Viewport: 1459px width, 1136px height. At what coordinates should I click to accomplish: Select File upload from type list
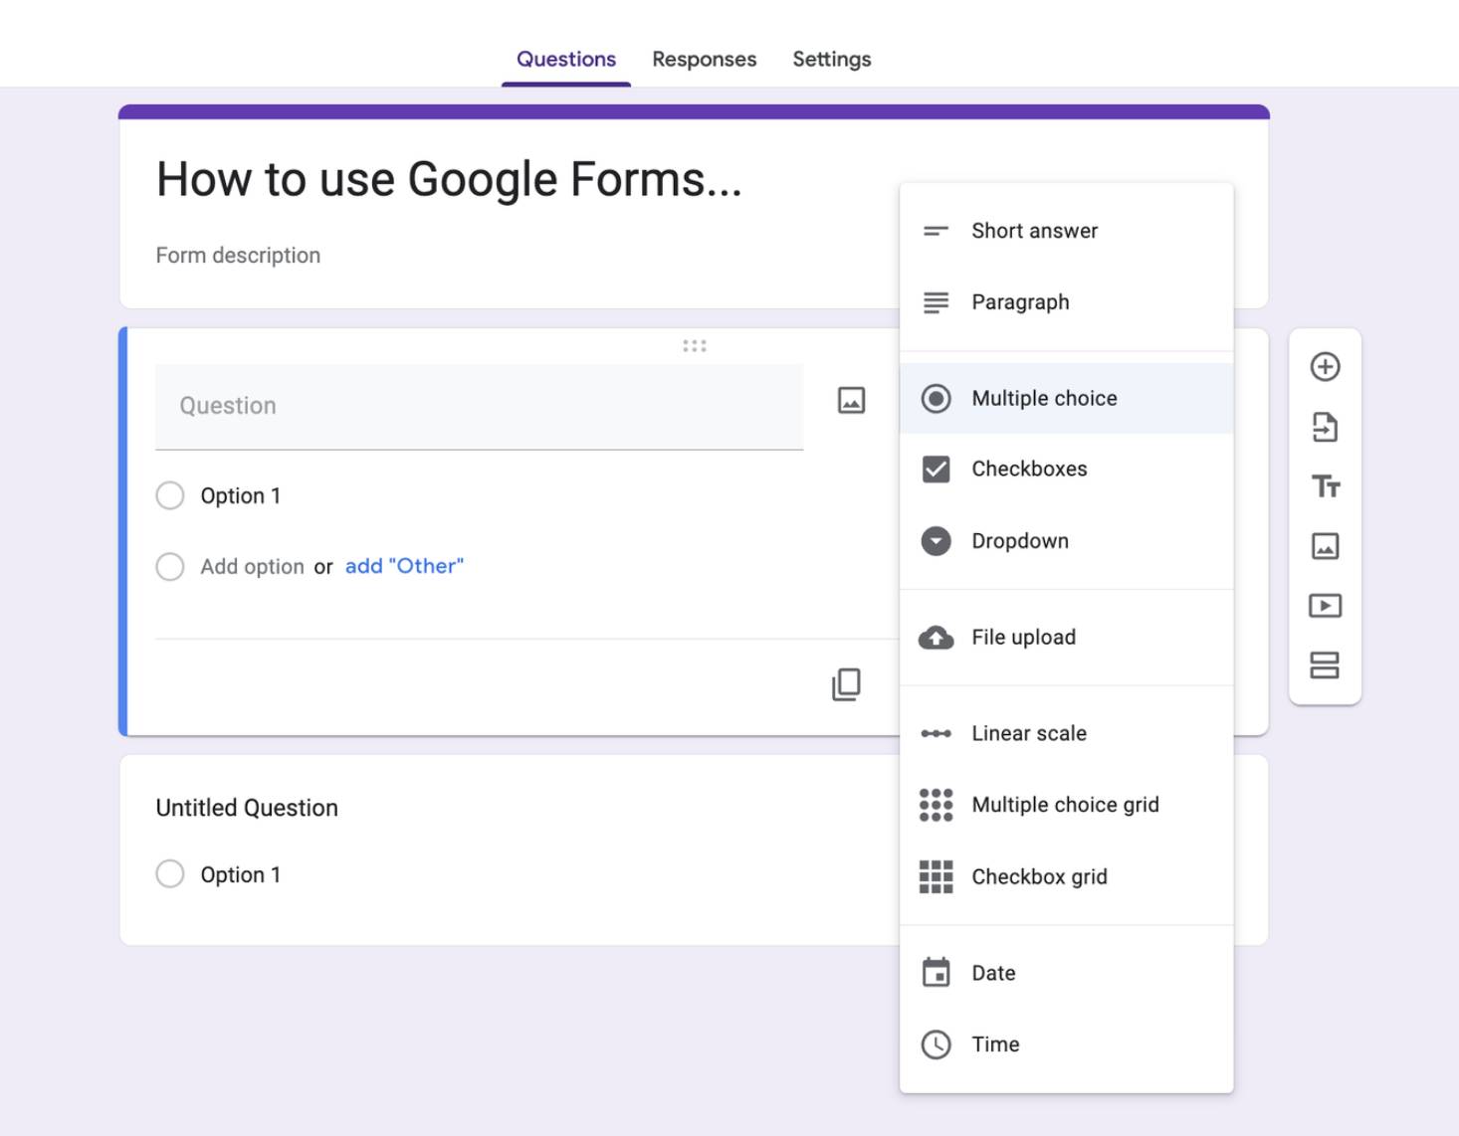[x=1023, y=638]
